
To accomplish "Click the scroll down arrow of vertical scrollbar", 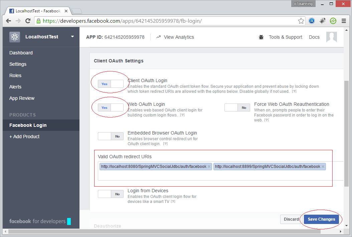I will (346, 226).
